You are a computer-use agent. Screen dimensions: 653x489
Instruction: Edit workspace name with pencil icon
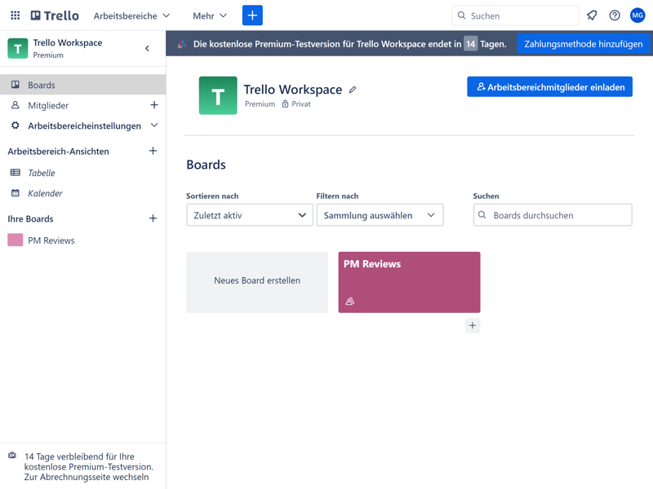(x=353, y=90)
